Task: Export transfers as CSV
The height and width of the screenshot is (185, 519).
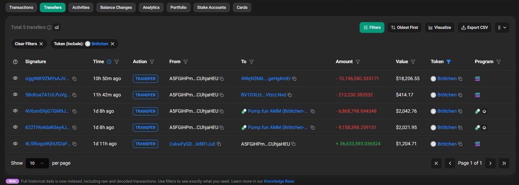Action: pyautogui.click(x=475, y=27)
